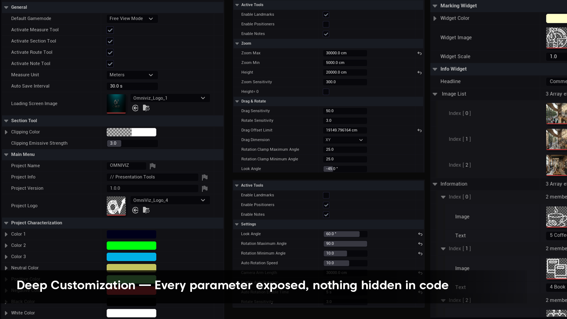Open the Drag Dimension XY dropdown
This screenshot has height=319, width=567.
tap(345, 140)
